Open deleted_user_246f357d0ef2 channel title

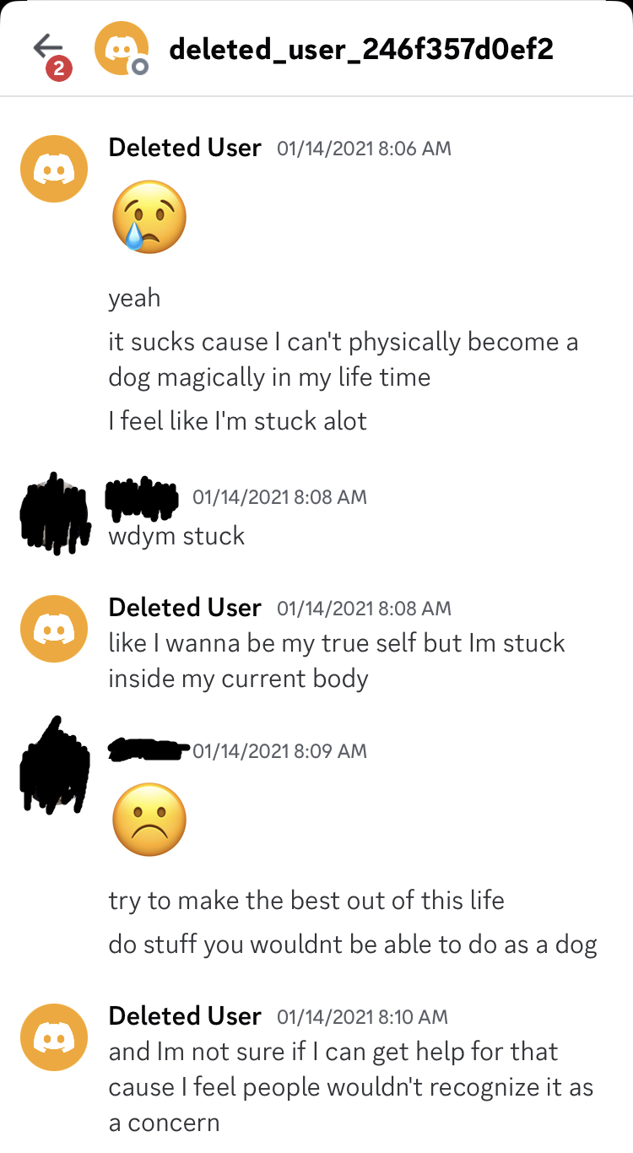(361, 49)
